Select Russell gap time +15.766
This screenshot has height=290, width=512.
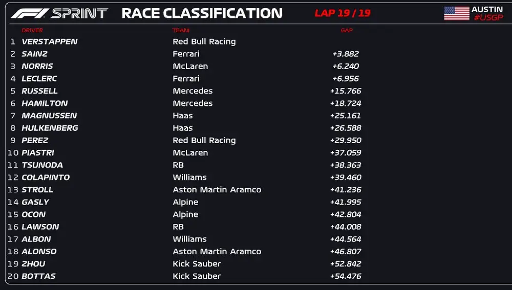click(346, 91)
